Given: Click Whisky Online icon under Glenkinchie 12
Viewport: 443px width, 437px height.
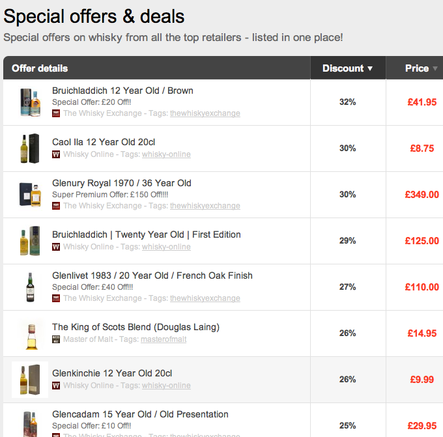Looking at the screenshot, I should coord(56,386).
